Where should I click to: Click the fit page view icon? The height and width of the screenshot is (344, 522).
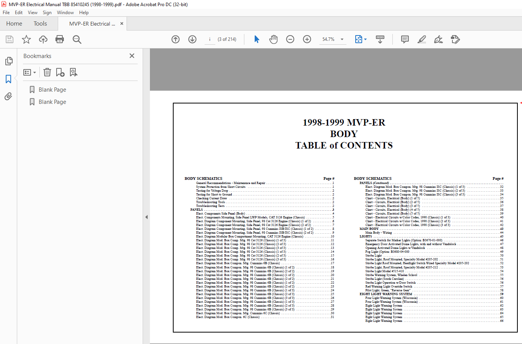click(x=358, y=39)
